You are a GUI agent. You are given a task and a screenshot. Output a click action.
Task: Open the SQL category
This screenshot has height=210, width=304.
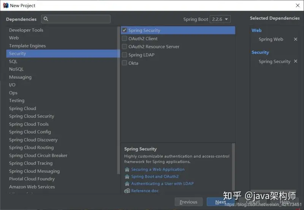[x=62, y=62]
